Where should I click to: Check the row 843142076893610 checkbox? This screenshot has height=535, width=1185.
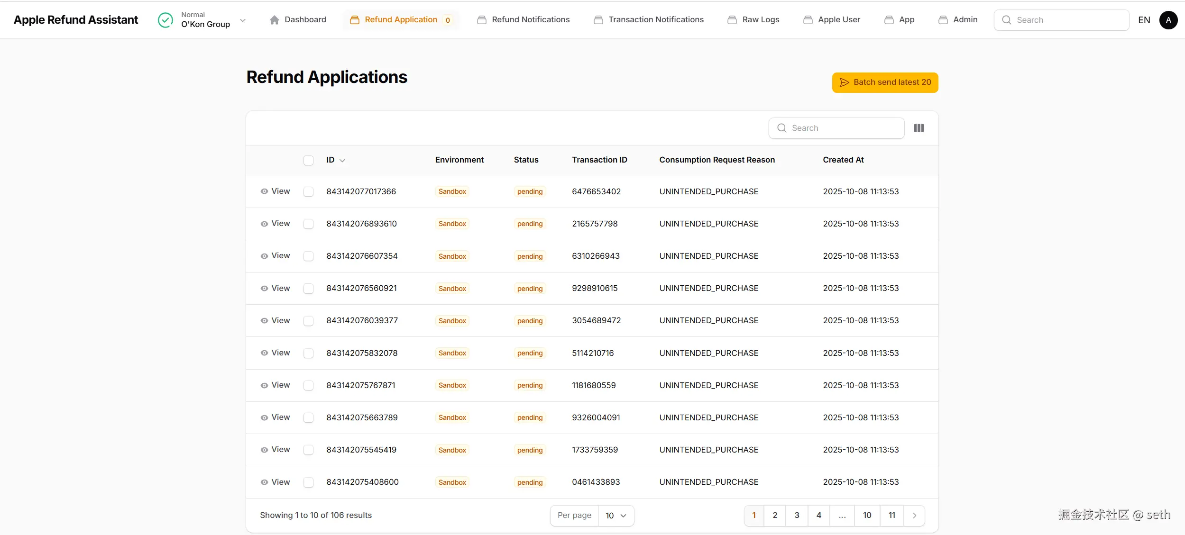(308, 224)
